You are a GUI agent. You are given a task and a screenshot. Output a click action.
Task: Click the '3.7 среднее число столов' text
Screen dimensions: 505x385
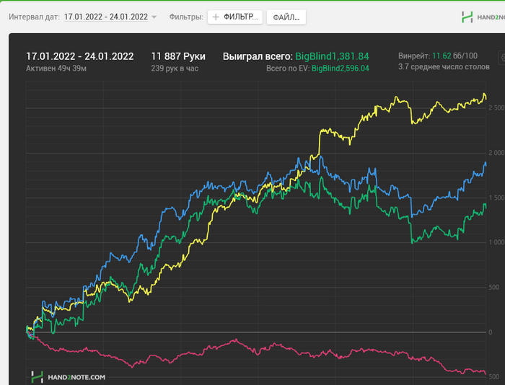[x=444, y=66]
